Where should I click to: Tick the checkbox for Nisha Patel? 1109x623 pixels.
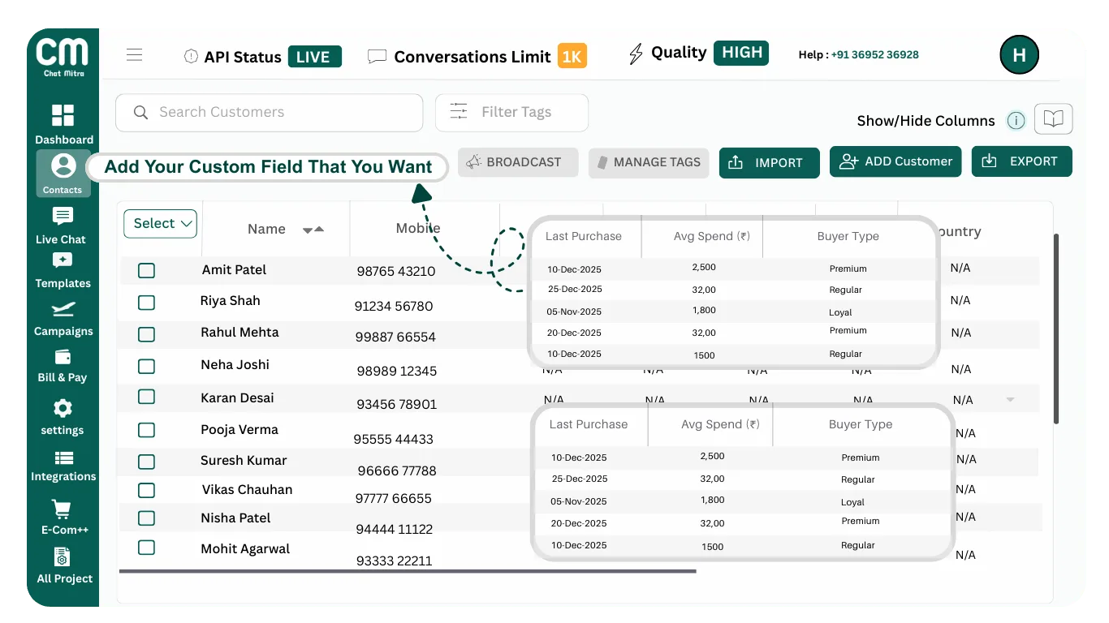pos(146,517)
